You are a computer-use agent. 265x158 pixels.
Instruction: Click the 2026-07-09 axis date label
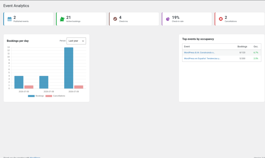74,92
